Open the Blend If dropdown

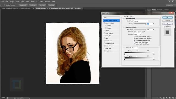click(135, 48)
